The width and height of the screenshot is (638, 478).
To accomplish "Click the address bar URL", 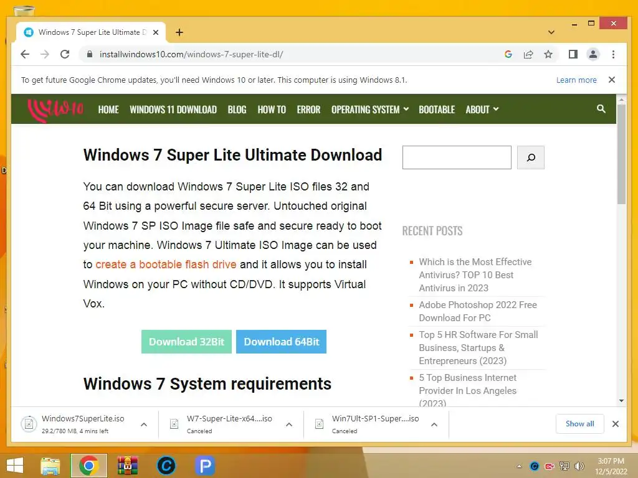I will pyautogui.click(x=191, y=54).
